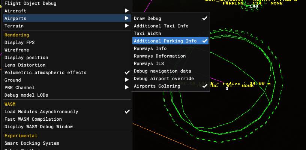This screenshot has height=150, width=306.
Task: Expand the Ground submenu
Action: [x=67, y=80]
